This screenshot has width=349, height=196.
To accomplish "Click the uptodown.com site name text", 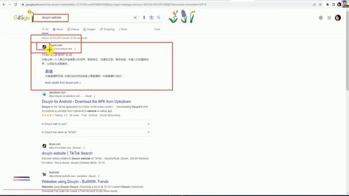I will click(57, 93).
